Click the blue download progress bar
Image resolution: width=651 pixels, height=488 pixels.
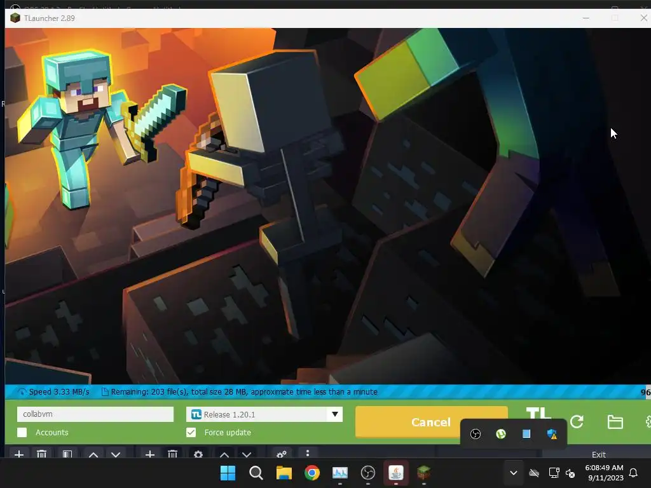[x=327, y=391]
